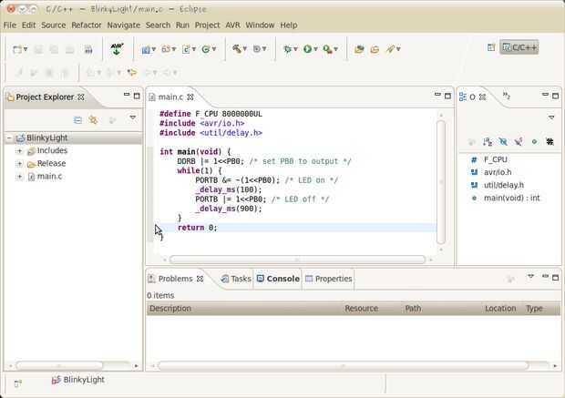This screenshot has height=398, width=565.
Task: Click the AVR upload to device icon
Action: [117, 48]
